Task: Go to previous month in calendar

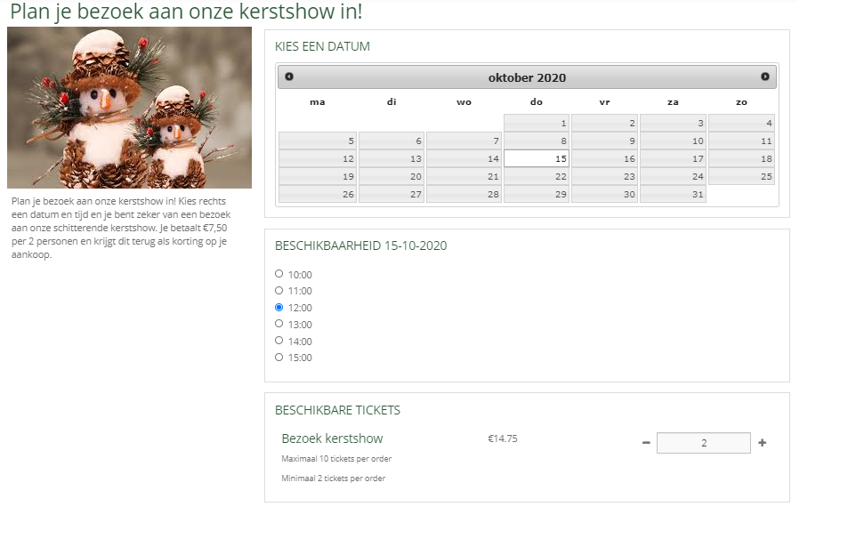Action: point(289,77)
